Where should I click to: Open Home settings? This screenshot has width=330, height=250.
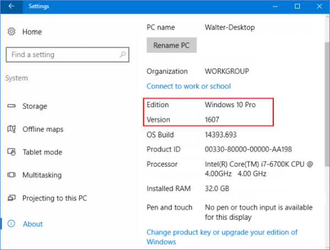coord(32,32)
